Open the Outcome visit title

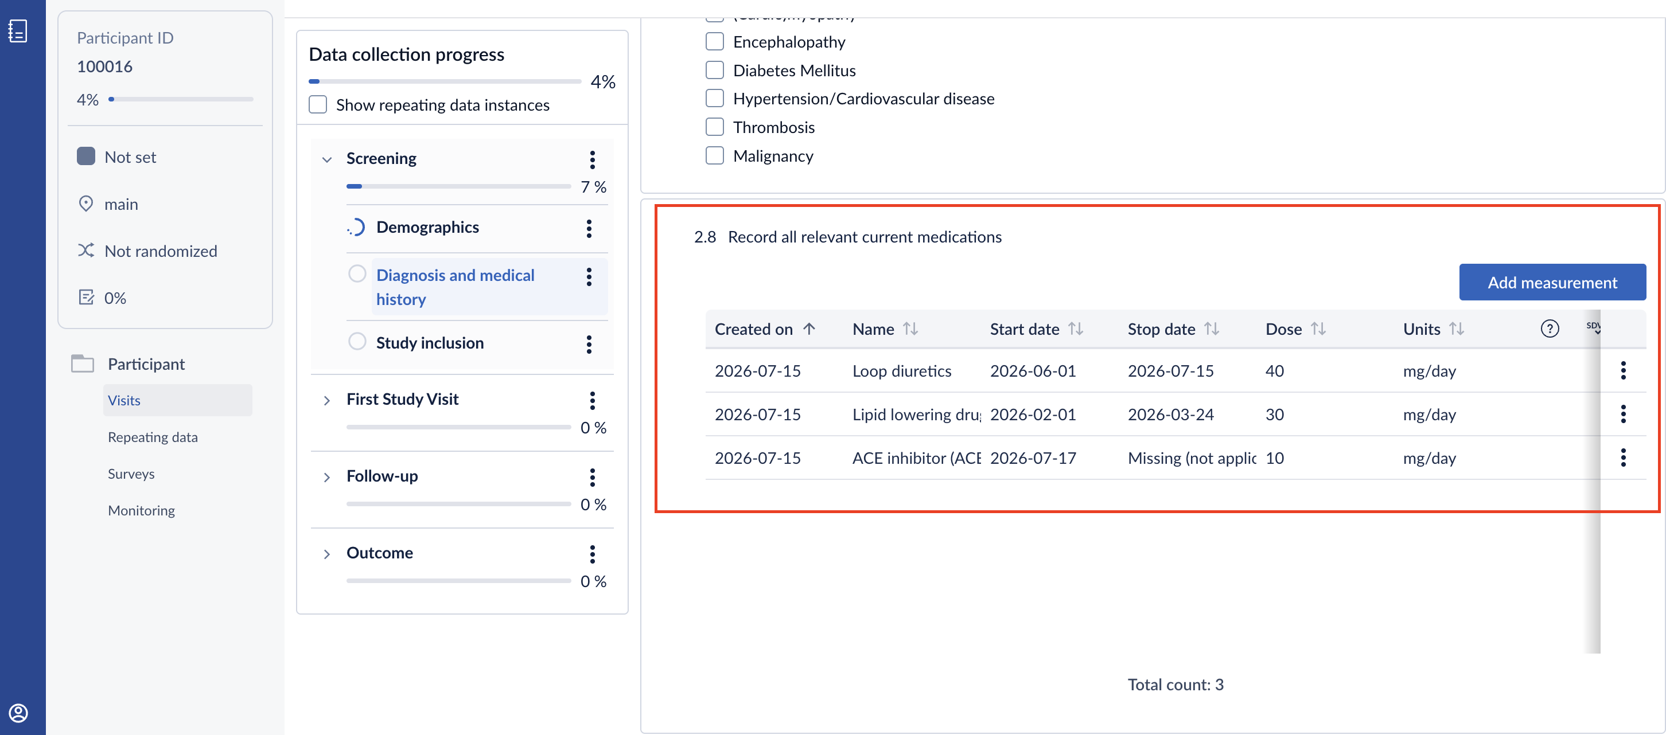tap(380, 553)
